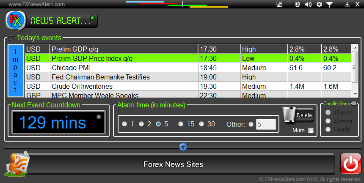Expand the panel with the blue down arrow
364x183 pixels.
coord(183,147)
